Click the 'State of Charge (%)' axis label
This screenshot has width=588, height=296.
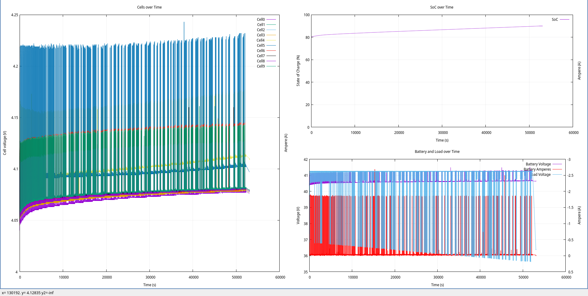[x=298, y=71]
